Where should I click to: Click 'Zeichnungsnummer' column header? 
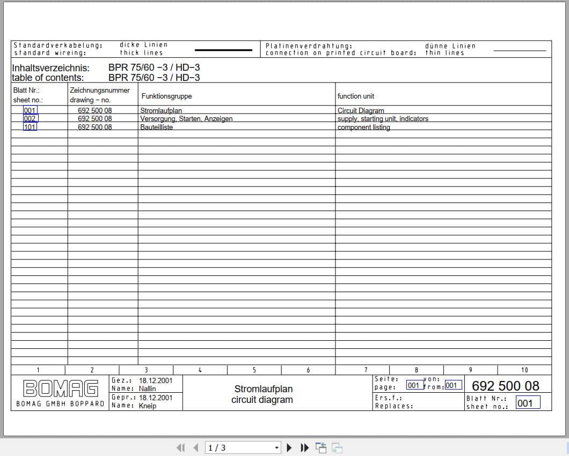pyautogui.click(x=100, y=90)
